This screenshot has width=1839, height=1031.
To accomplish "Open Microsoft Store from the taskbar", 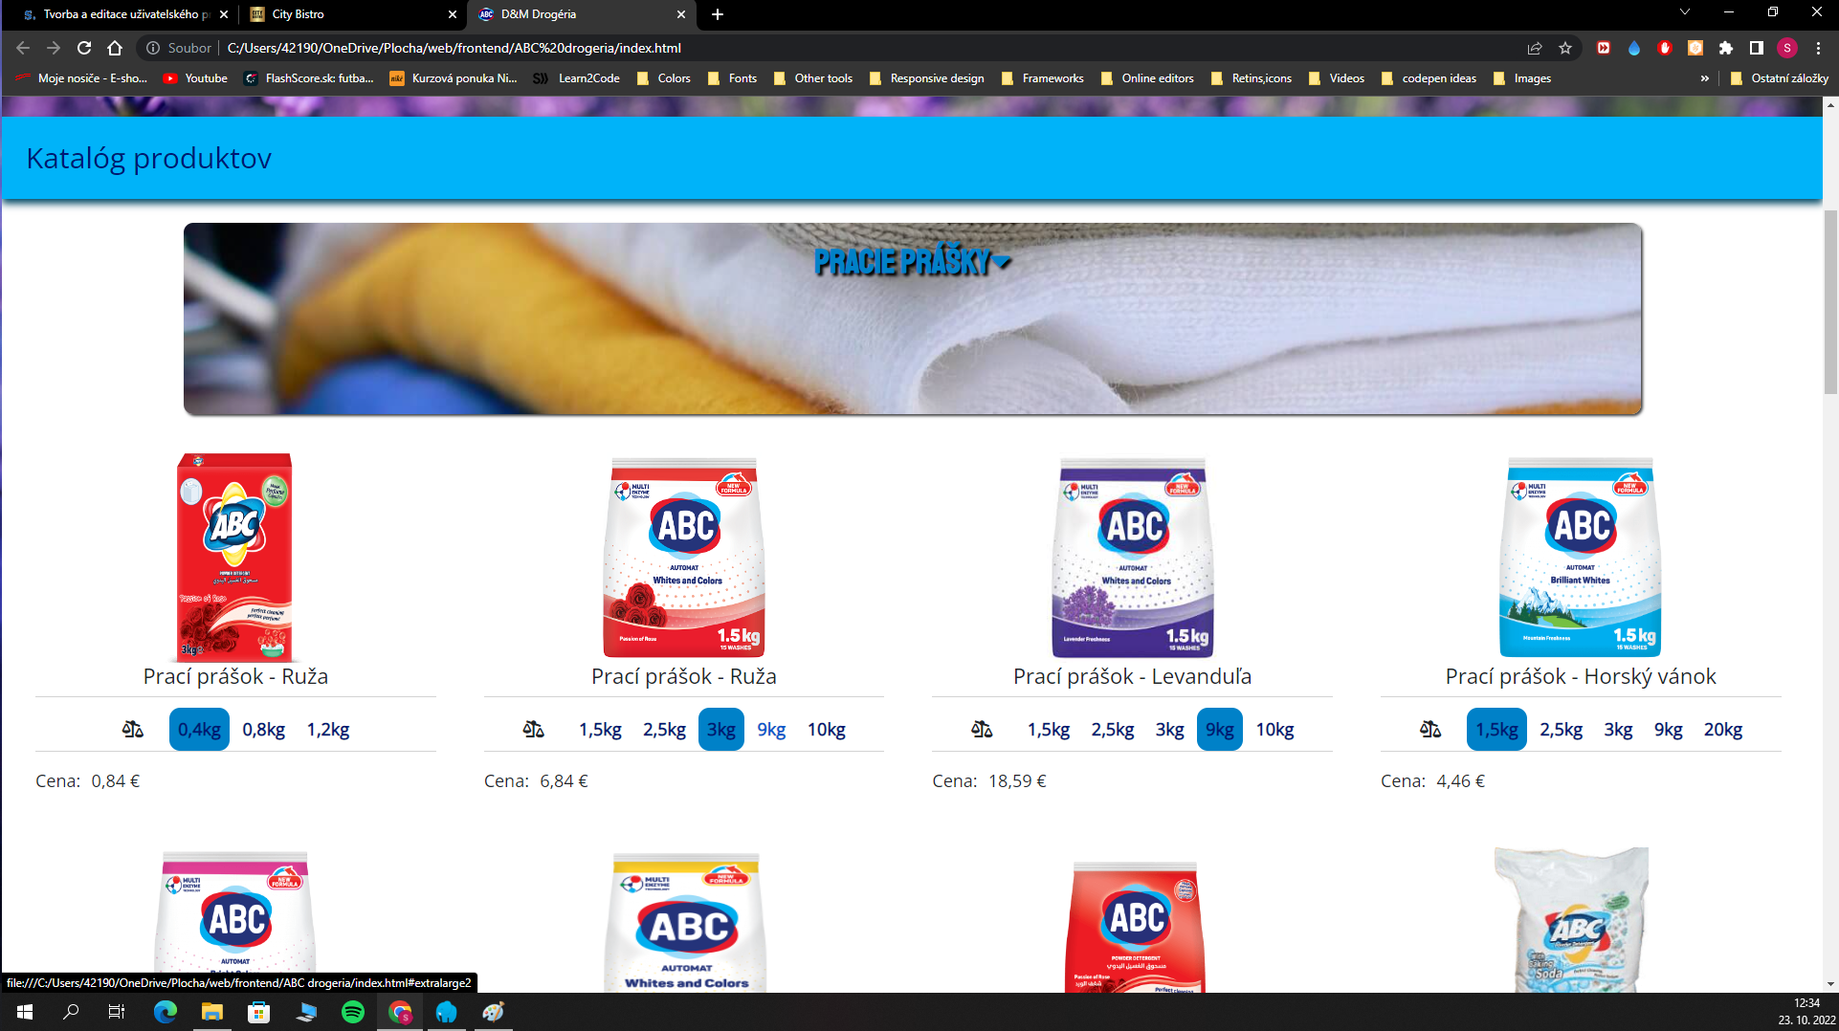I will pyautogui.click(x=259, y=1012).
